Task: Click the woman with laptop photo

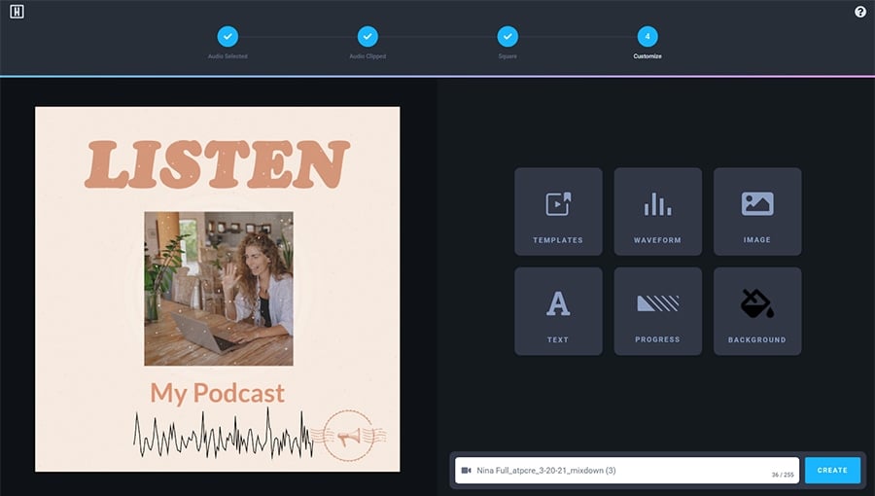Action: click(x=218, y=288)
